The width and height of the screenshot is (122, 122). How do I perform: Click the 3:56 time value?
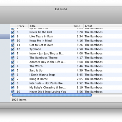click(80, 92)
